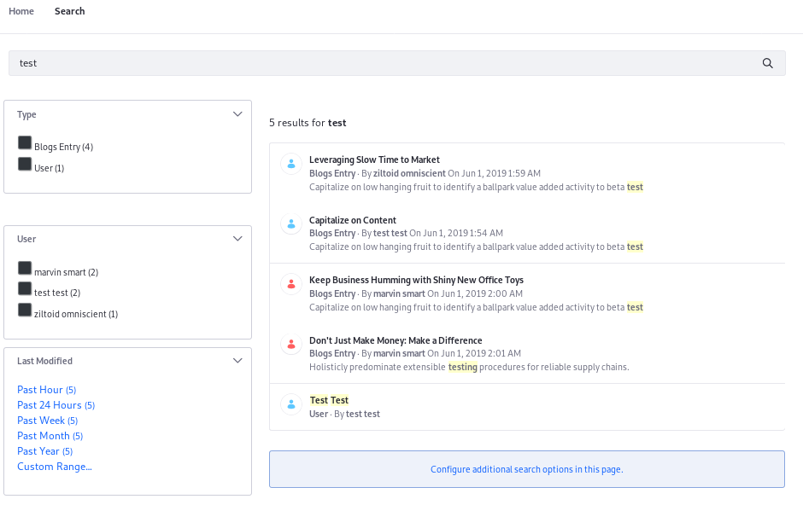
Task: Open the Custom Range... option
Action: (x=55, y=466)
